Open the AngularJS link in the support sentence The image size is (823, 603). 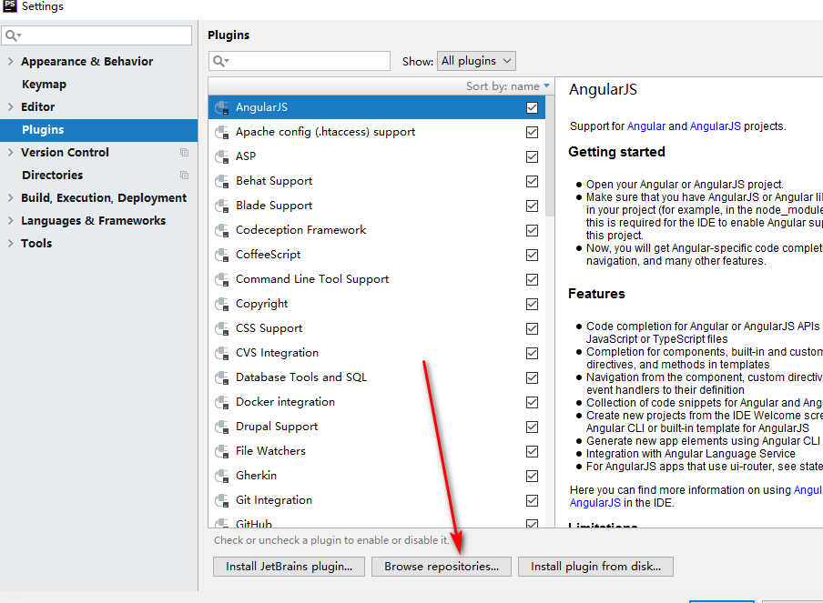pyautogui.click(x=716, y=126)
